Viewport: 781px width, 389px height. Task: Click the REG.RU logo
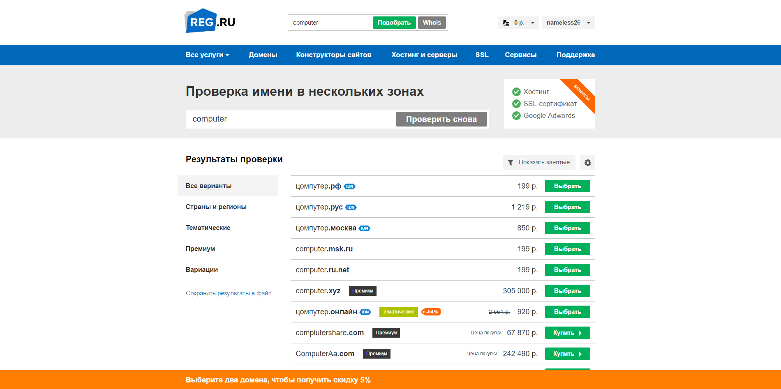(x=210, y=20)
